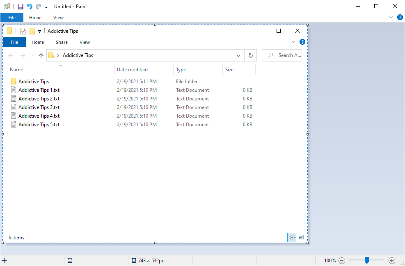Open Explorer's Quick Access Toolbar dropdown arrow
405x266 pixels.
pos(39,32)
